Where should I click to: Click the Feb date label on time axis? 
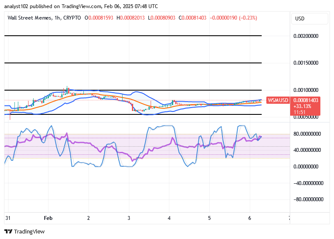pos(48,218)
